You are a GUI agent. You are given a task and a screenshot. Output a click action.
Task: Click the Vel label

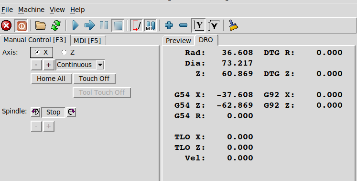click(x=195, y=158)
